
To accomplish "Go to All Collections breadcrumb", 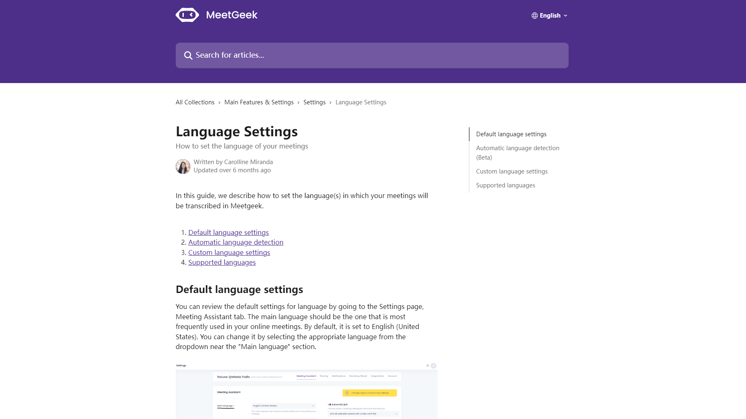I will point(195,102).
